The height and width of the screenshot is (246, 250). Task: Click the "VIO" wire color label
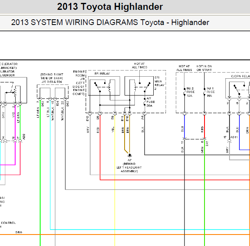click(x=14, y=115)
